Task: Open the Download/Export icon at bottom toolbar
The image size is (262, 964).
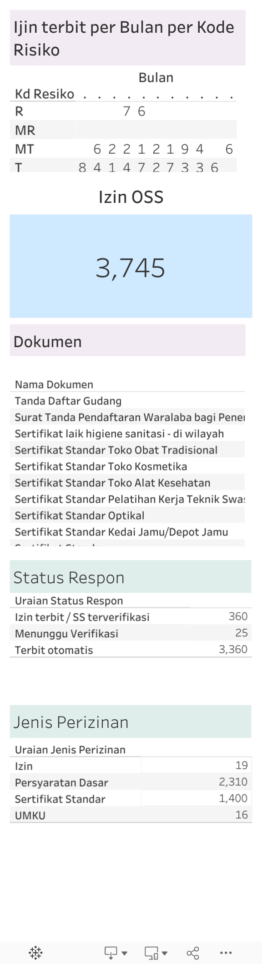Action: pyautogui.click(x=109, y=948)
